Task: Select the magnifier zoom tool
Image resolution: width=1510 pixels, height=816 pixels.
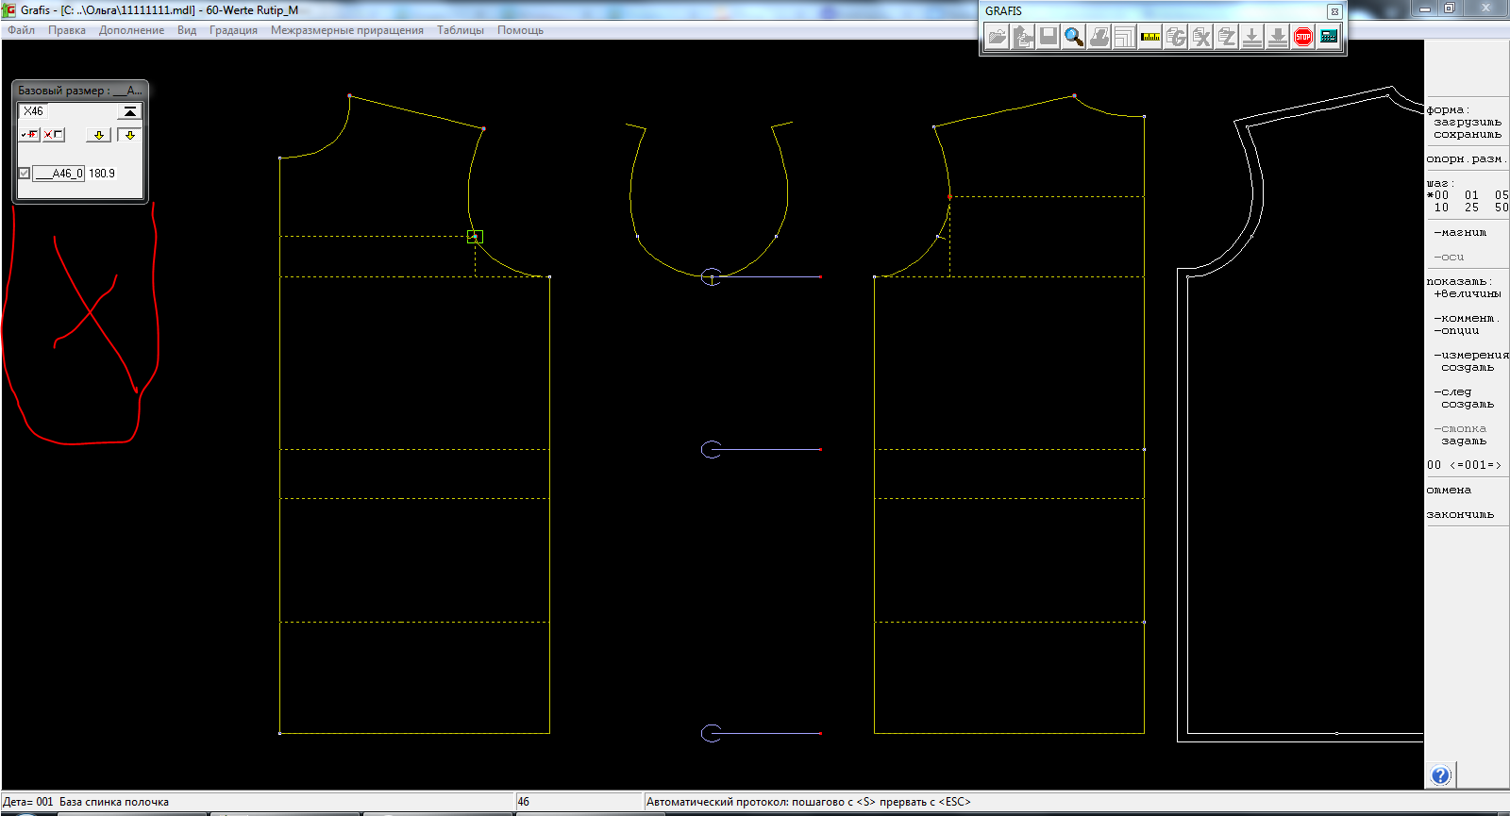Action: (x=1074, y=37)
